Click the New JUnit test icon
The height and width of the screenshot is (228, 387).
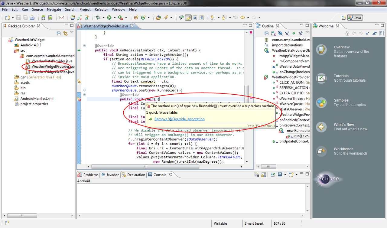(x=80, y=18)
